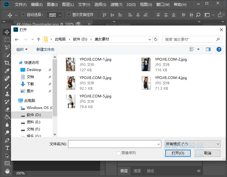
Task: Click the 取消 button
Action: click(x=208, y=153)
